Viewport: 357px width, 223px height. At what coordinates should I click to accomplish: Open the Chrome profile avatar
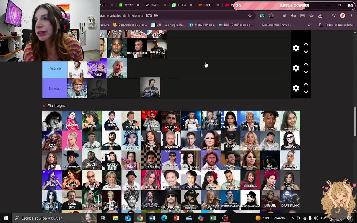pos(342,16)
